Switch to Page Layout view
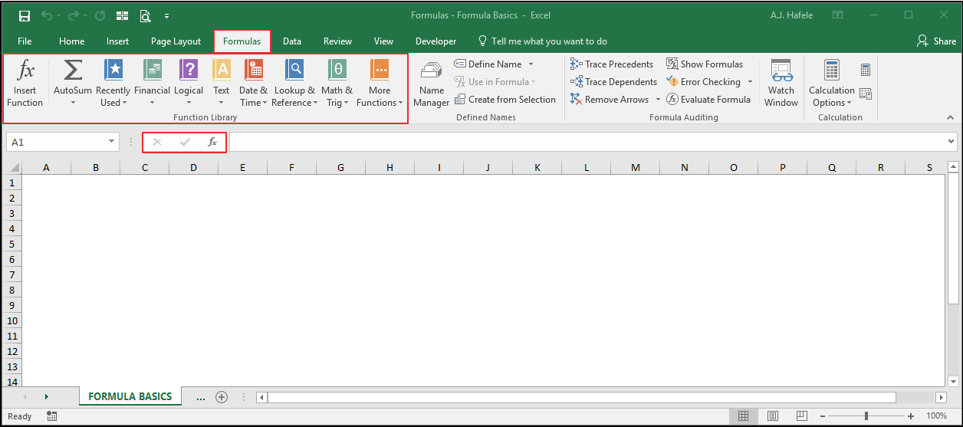This screenshot has width=963, height=427. pyautogui.click(x=773, y=416)
